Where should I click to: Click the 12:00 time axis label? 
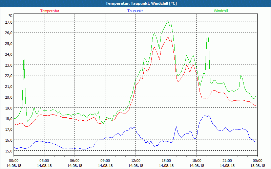135,161
